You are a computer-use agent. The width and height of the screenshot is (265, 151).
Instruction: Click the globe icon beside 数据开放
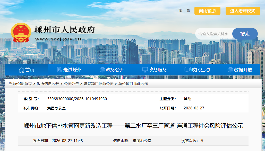(230, 70)
